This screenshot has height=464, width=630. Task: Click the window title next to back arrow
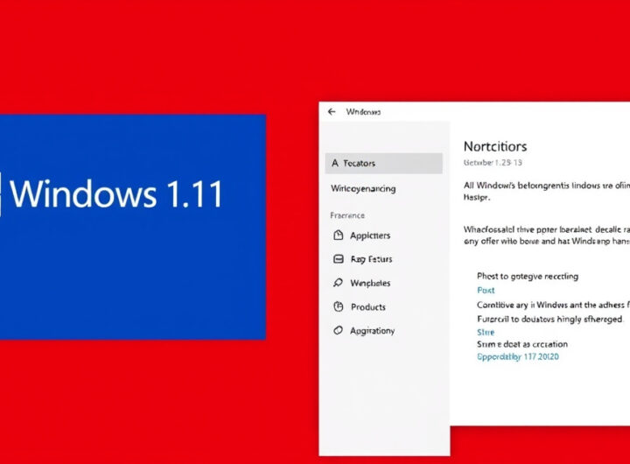coord(363,112)
